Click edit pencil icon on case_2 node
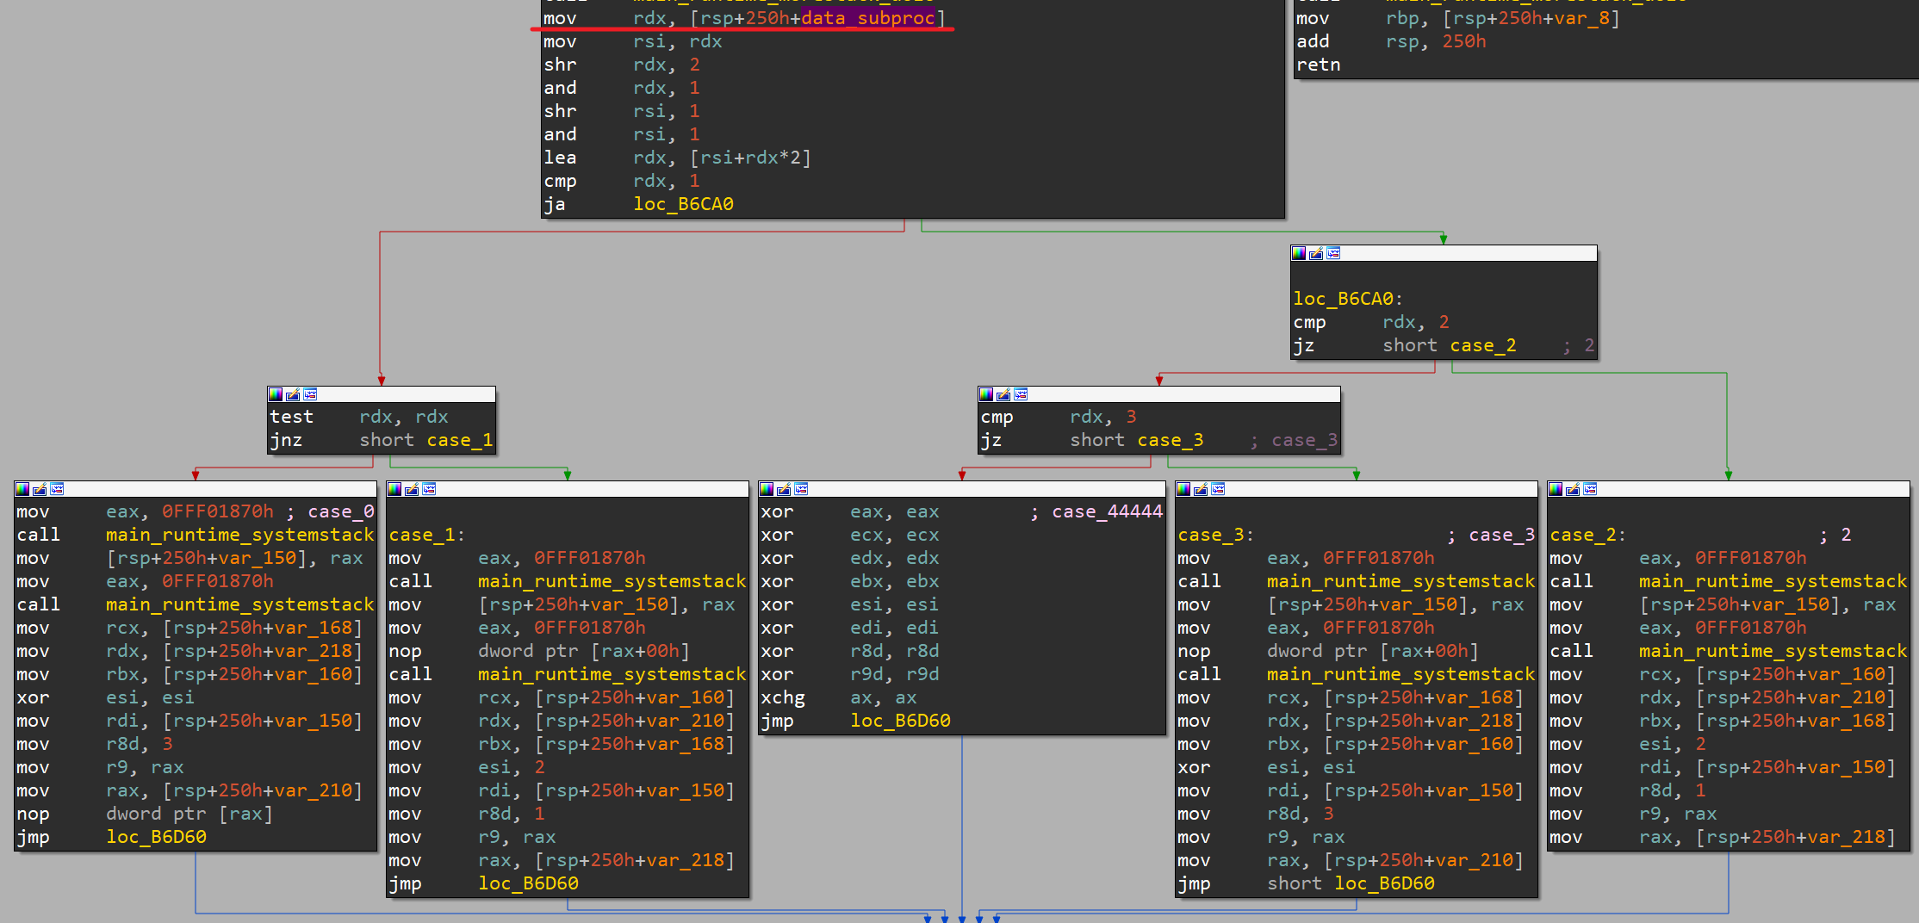Viewport: 1919px width, 923px height. pos(1573,489)
